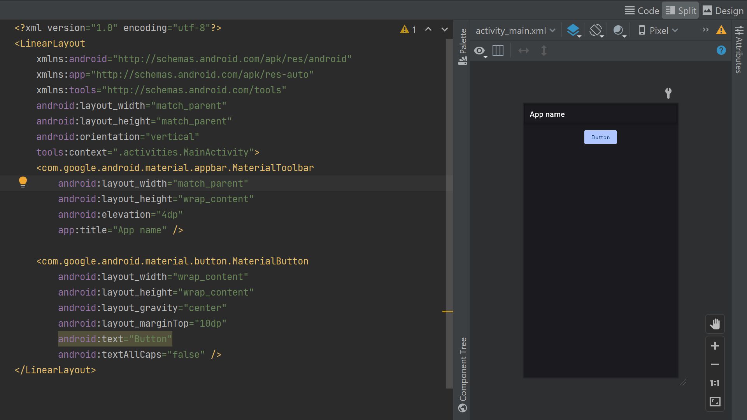The width and height of the screenshot is (747, 420).
Task: Open the Pixel device selector
Action: click(658, 30)
